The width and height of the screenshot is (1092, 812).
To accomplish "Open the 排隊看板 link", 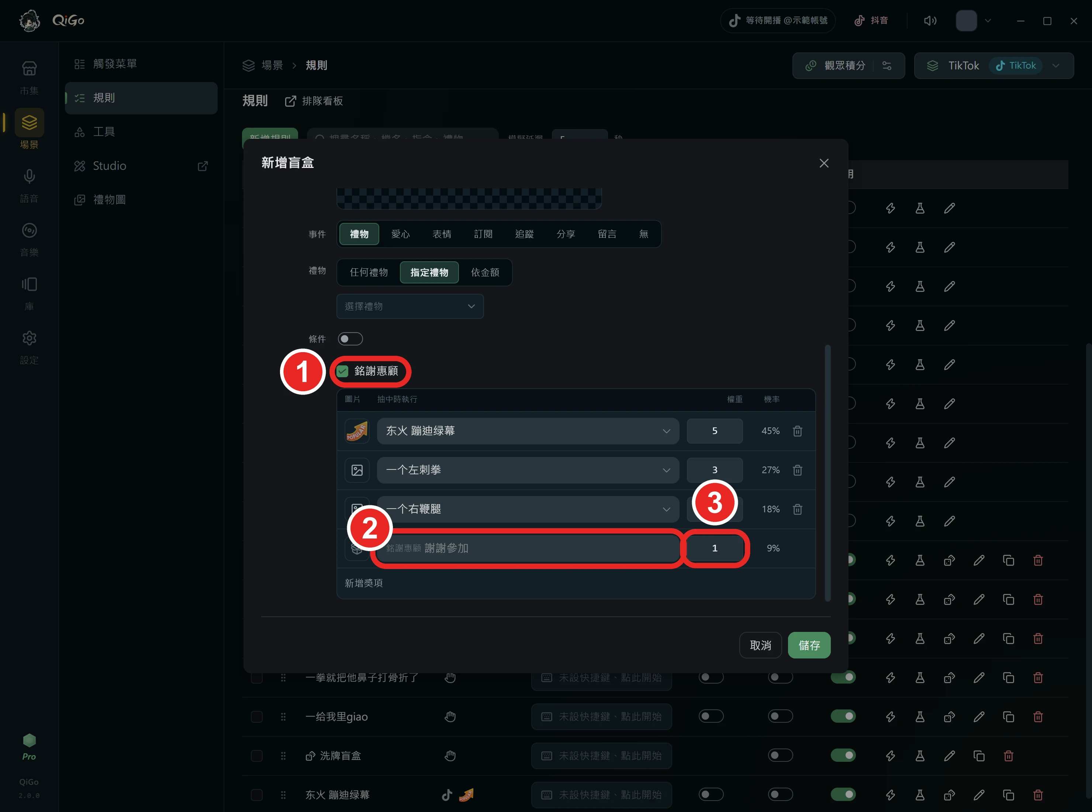I will pos(314,101).
